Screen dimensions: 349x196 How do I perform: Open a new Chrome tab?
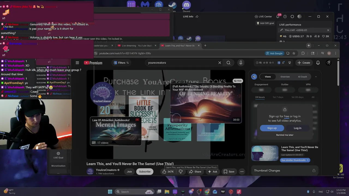tap(205, 45)
